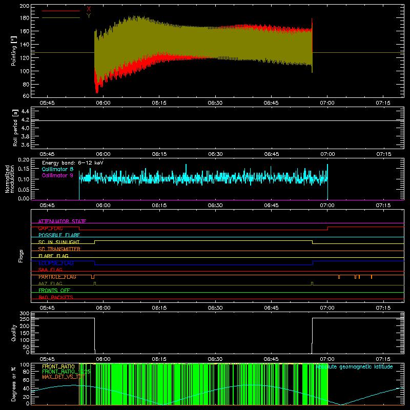The width and height of the screenshot is (410, 410).
Task: Select the cyan 'Collimator 8' legend entry
Action: (57, 169)
